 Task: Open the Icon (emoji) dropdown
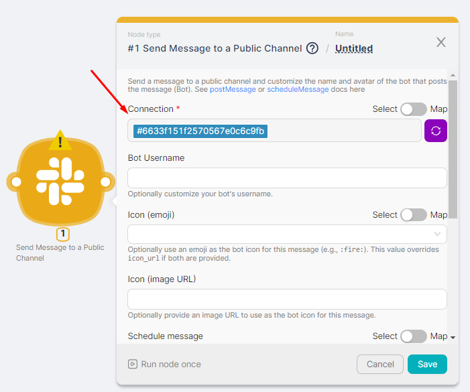tap(287, 234)
